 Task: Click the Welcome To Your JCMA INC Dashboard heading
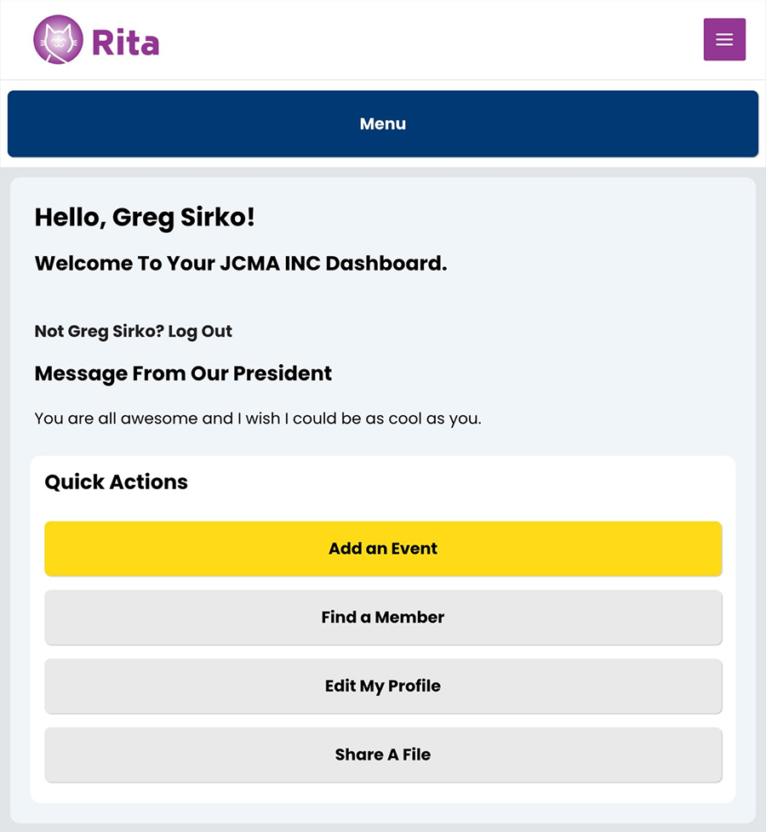point(240,263)
